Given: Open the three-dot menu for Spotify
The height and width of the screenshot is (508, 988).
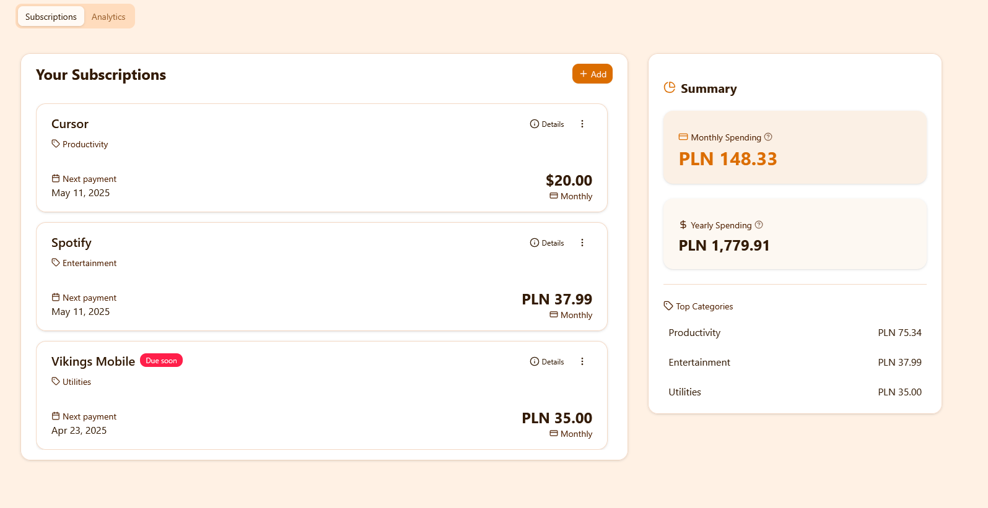Looking at the screenshot, I should [x=582, y=243].
